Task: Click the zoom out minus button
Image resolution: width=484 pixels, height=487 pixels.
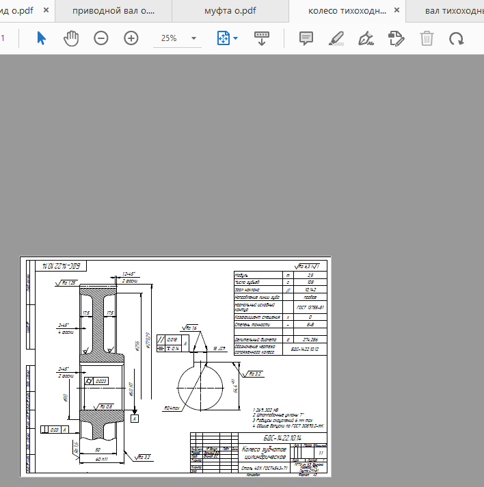Action: coord(101,38)
